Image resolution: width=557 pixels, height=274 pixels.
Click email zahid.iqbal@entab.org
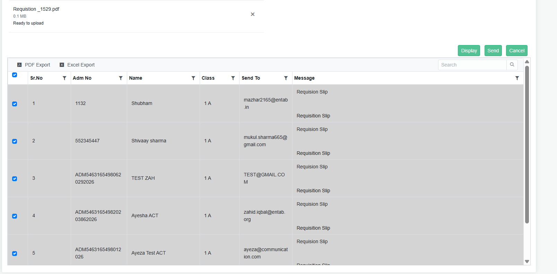point(264,216)
